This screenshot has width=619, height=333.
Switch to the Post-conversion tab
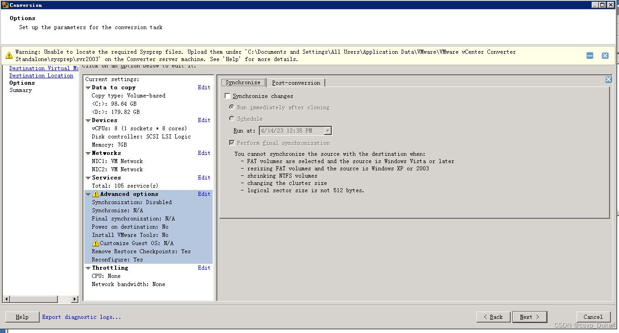[296, 82]
